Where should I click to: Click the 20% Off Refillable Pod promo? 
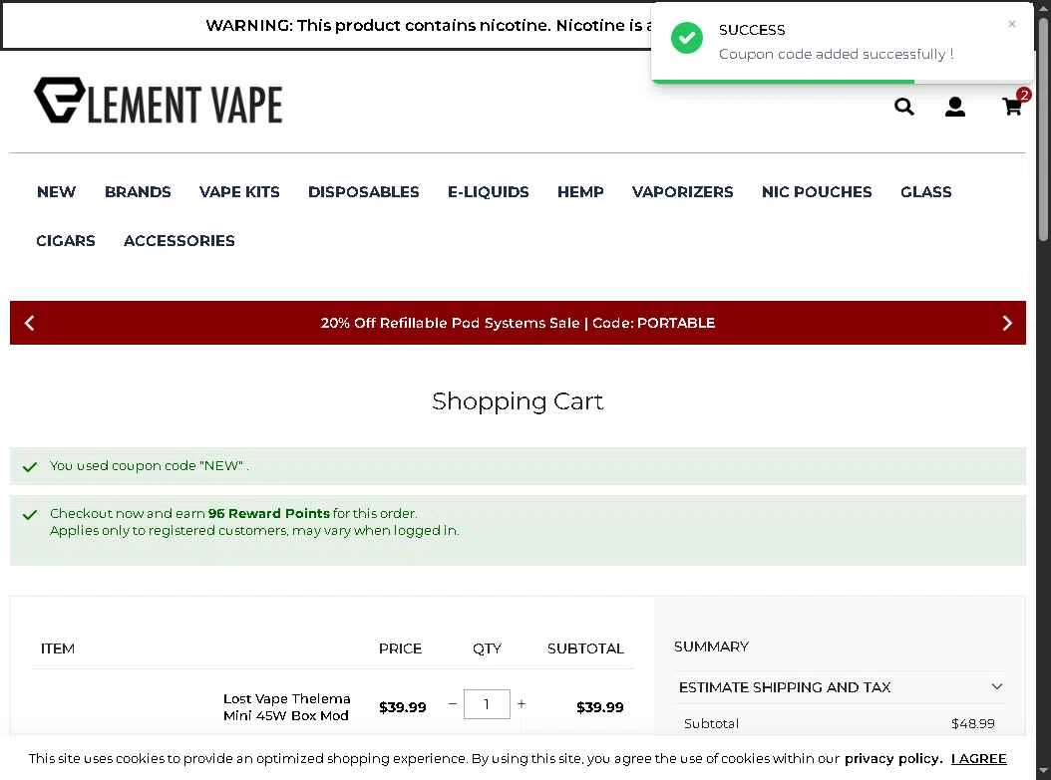(x=518, y=323)
